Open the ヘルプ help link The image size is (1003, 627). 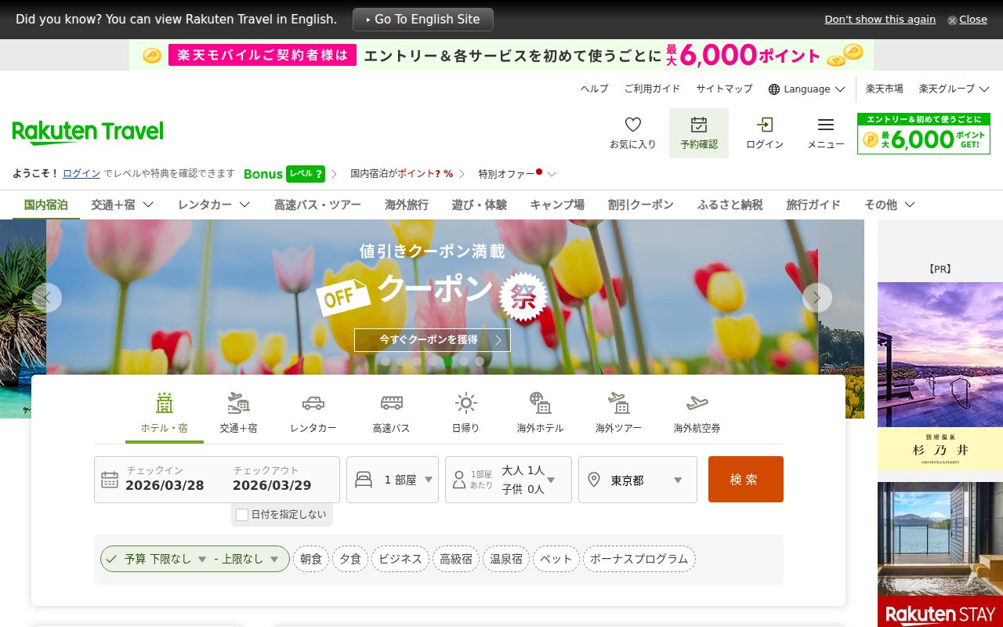(594, 89)
